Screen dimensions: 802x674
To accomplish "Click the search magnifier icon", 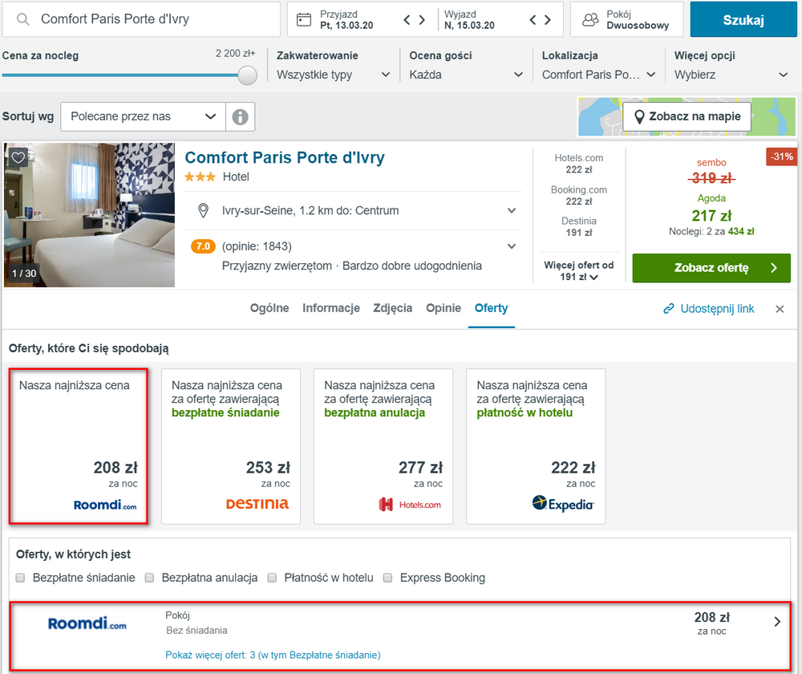I will tap(23, 19).
